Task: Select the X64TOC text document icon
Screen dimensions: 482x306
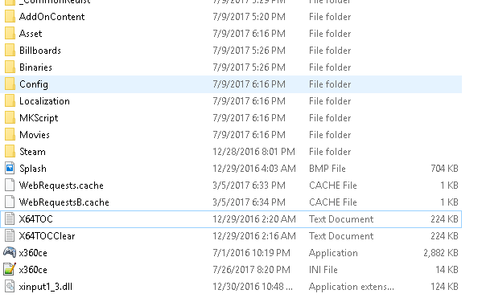Action: click(10, 218)
